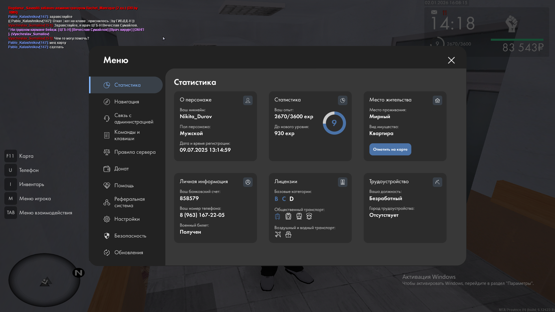The width and height of the screenshot is (555, 312).
Task: Click the mail envelope icon in HUD
Action: (x=434, y=12)
